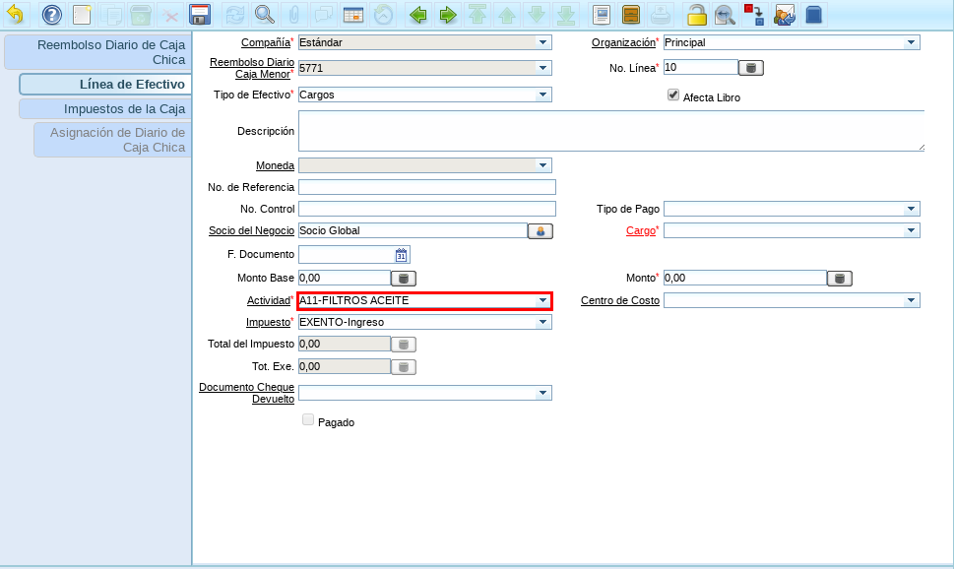Click the red X delete selection icon
The width and height of the screenshot is (954, 569).
pyautogui.click(x=171, y=14)
